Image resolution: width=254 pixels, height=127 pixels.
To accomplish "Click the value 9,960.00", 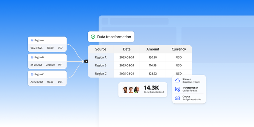I will click(50, 65).
